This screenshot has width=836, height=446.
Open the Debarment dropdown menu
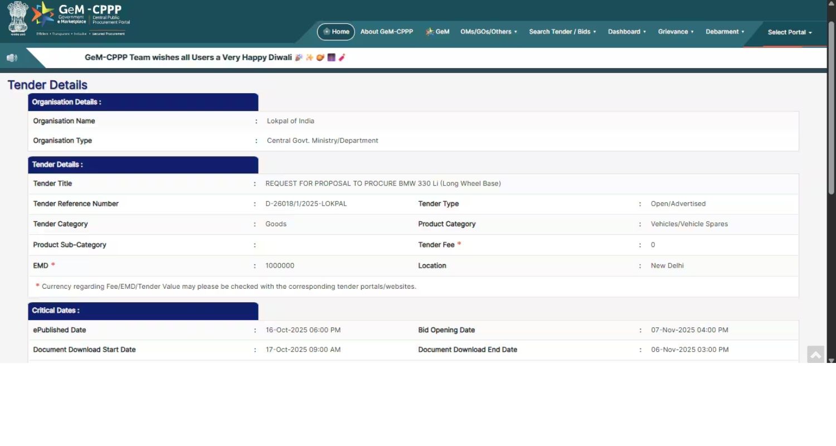[725, 32]
